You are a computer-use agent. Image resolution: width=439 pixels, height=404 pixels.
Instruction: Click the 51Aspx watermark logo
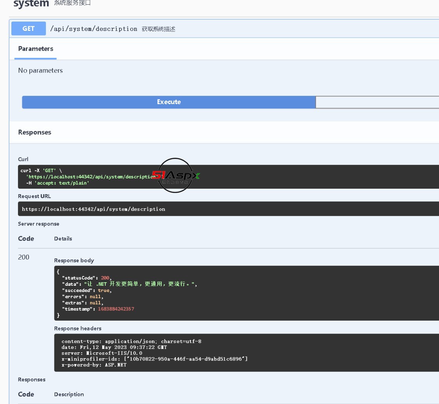pos(175,175)
